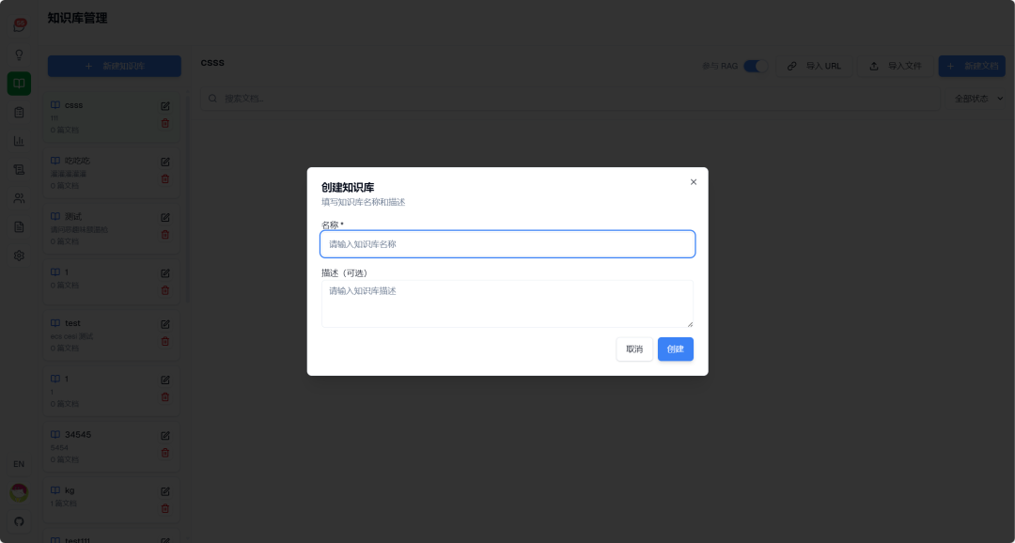Select the knowledge base book icon in sidebar
The width and height of the screenshot is (1015, 543).
click(x=20, y=84)
